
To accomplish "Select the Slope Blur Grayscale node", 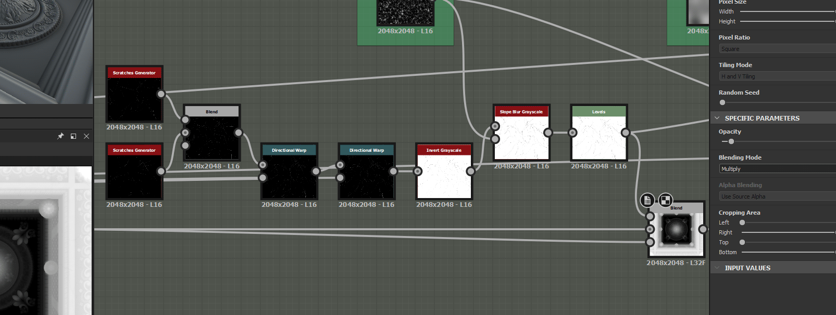I will click(521, 133).
